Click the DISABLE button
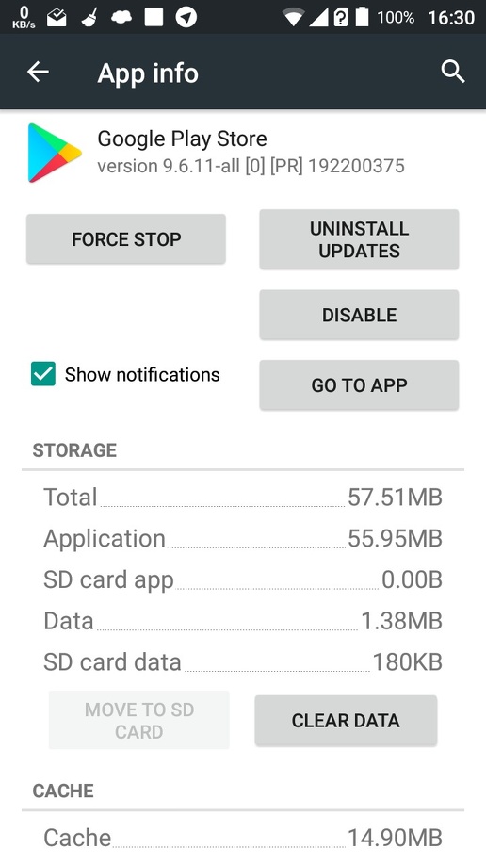The image size is (486, 865). point(359,315)
